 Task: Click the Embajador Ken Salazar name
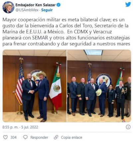click(36, 5)
